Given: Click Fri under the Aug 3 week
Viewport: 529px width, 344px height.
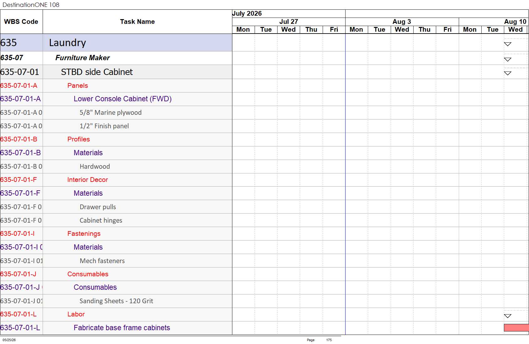Looking at the screenshot, I should point(447,29).
